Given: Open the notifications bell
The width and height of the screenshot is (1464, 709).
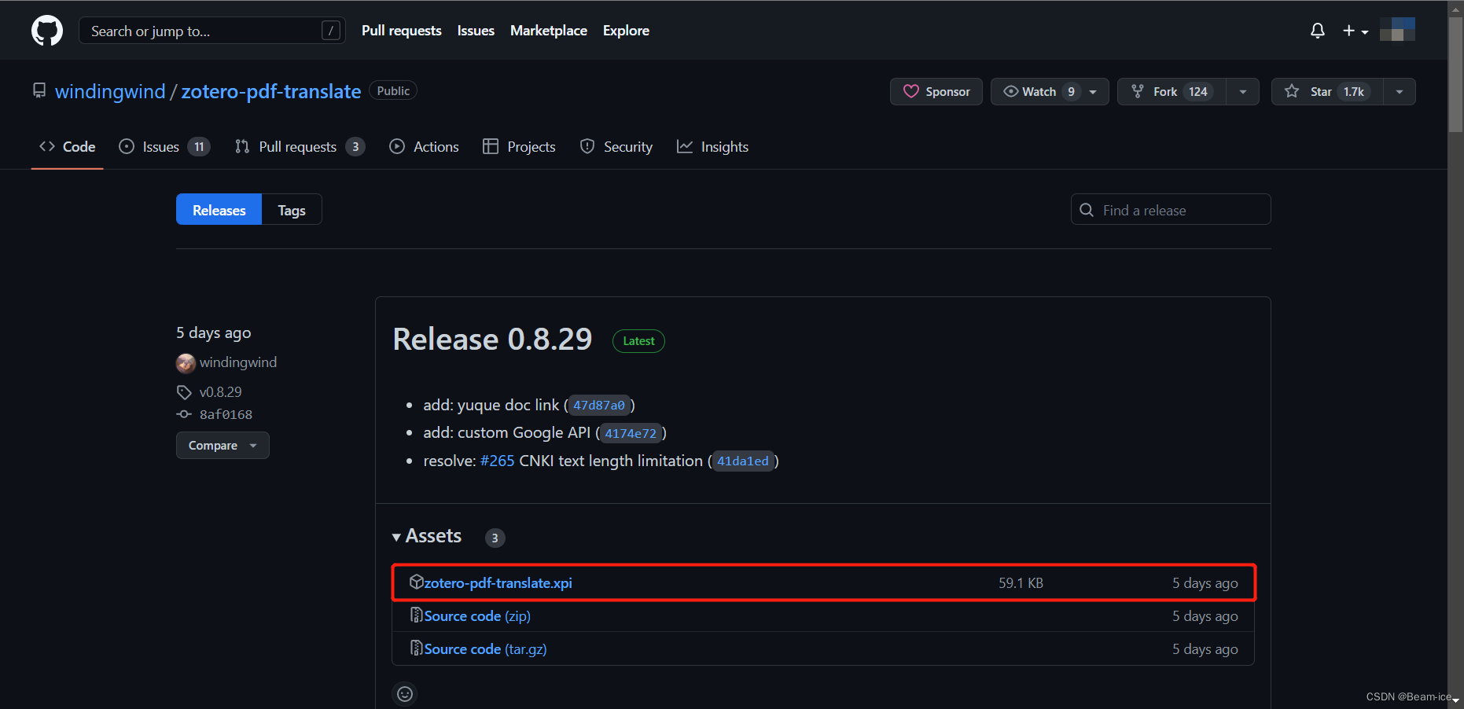Looking at the screenshot, I should 1318,31.
